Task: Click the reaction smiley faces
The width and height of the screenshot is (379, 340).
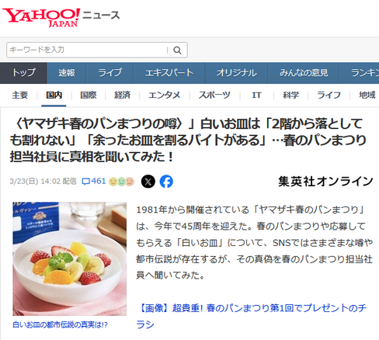Action: [x=121, y=182]
